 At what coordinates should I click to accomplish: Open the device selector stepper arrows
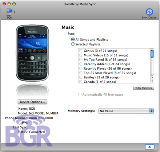pyautogui.click(x=15, y=12)
